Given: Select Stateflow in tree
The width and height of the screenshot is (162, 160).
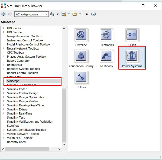Looking at the screenshot, I should pyautogui.click(x=13, y=126).
